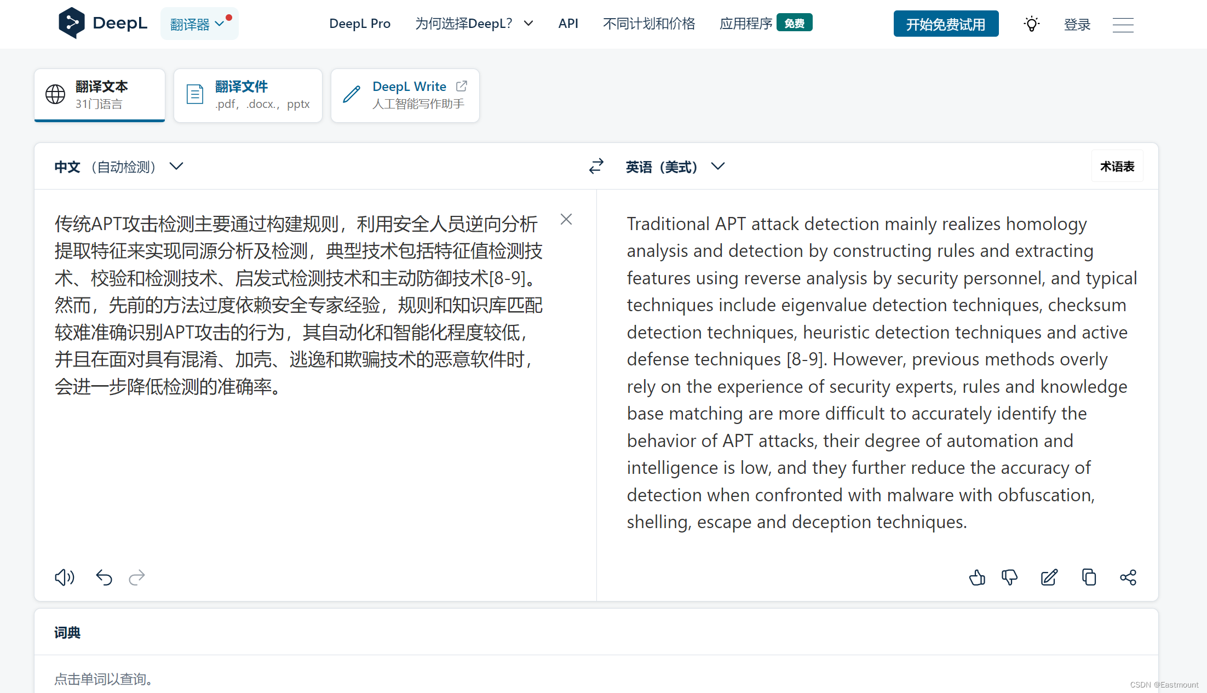Click the undo arrow below source text

(104, 577)
